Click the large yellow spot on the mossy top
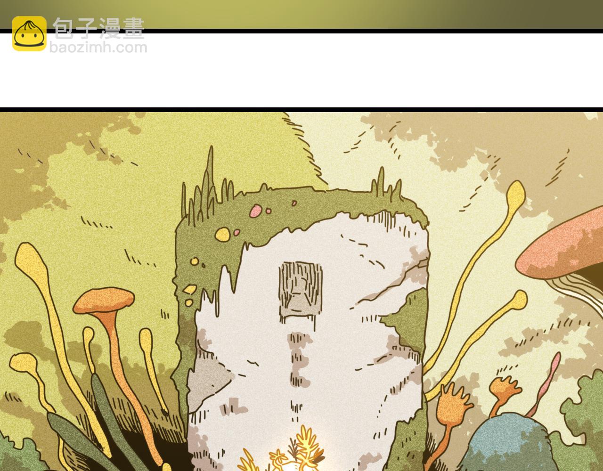This screenshot has height=471, width=603. point(222,233)
